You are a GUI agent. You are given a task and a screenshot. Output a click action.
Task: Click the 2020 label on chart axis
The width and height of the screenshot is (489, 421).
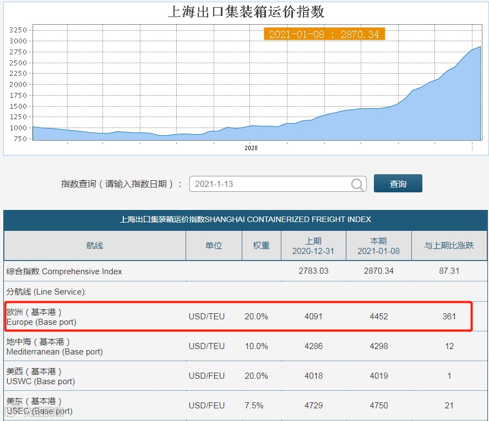pos(251,148)
